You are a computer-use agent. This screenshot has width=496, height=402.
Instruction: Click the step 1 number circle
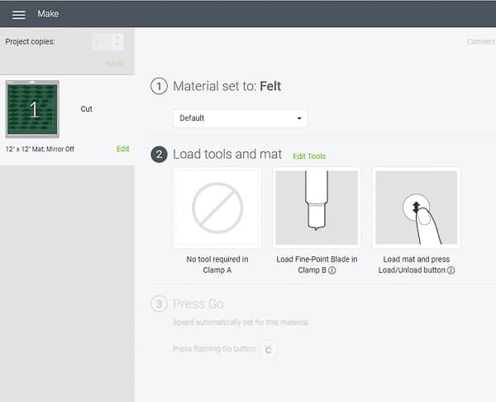160,86
